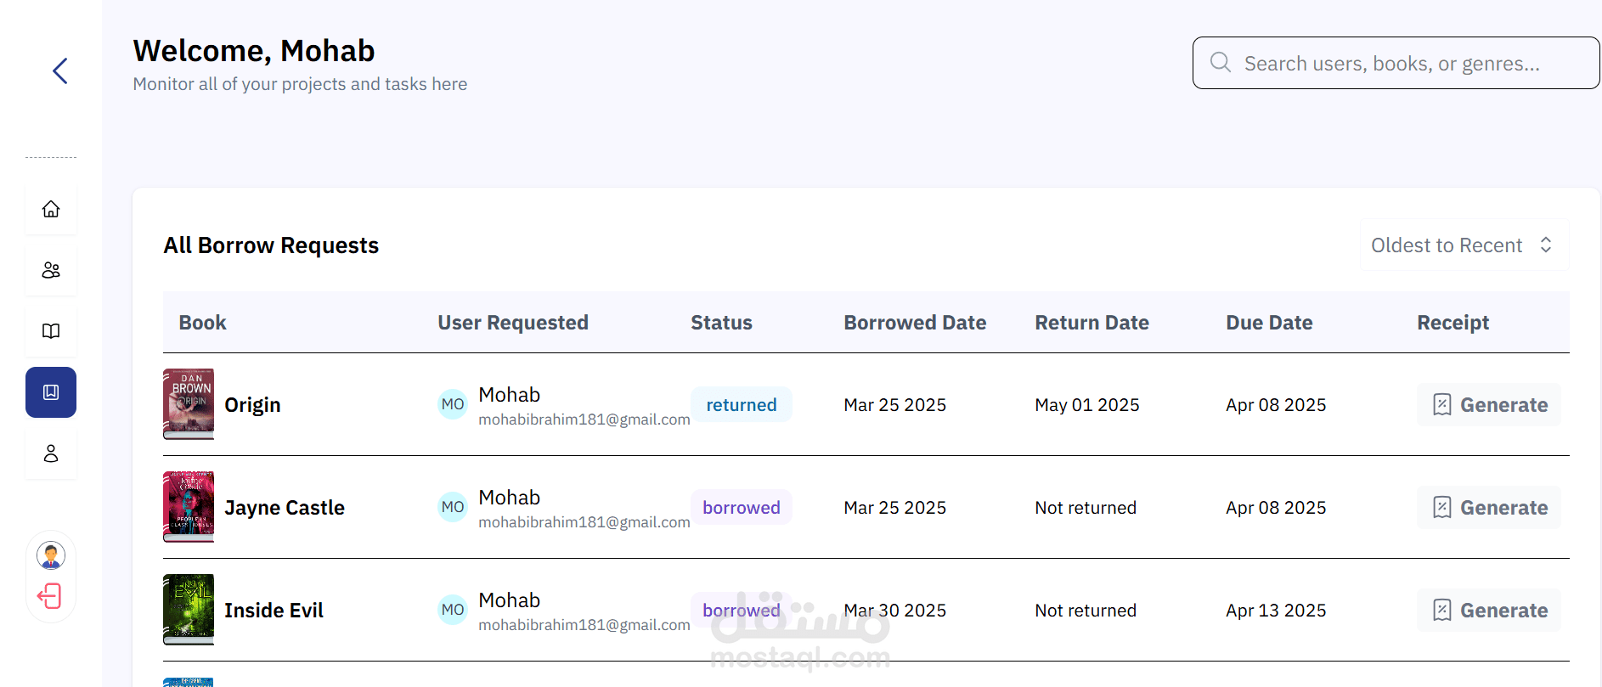
Task: Open the Home page icon
Action: [51, 209]
